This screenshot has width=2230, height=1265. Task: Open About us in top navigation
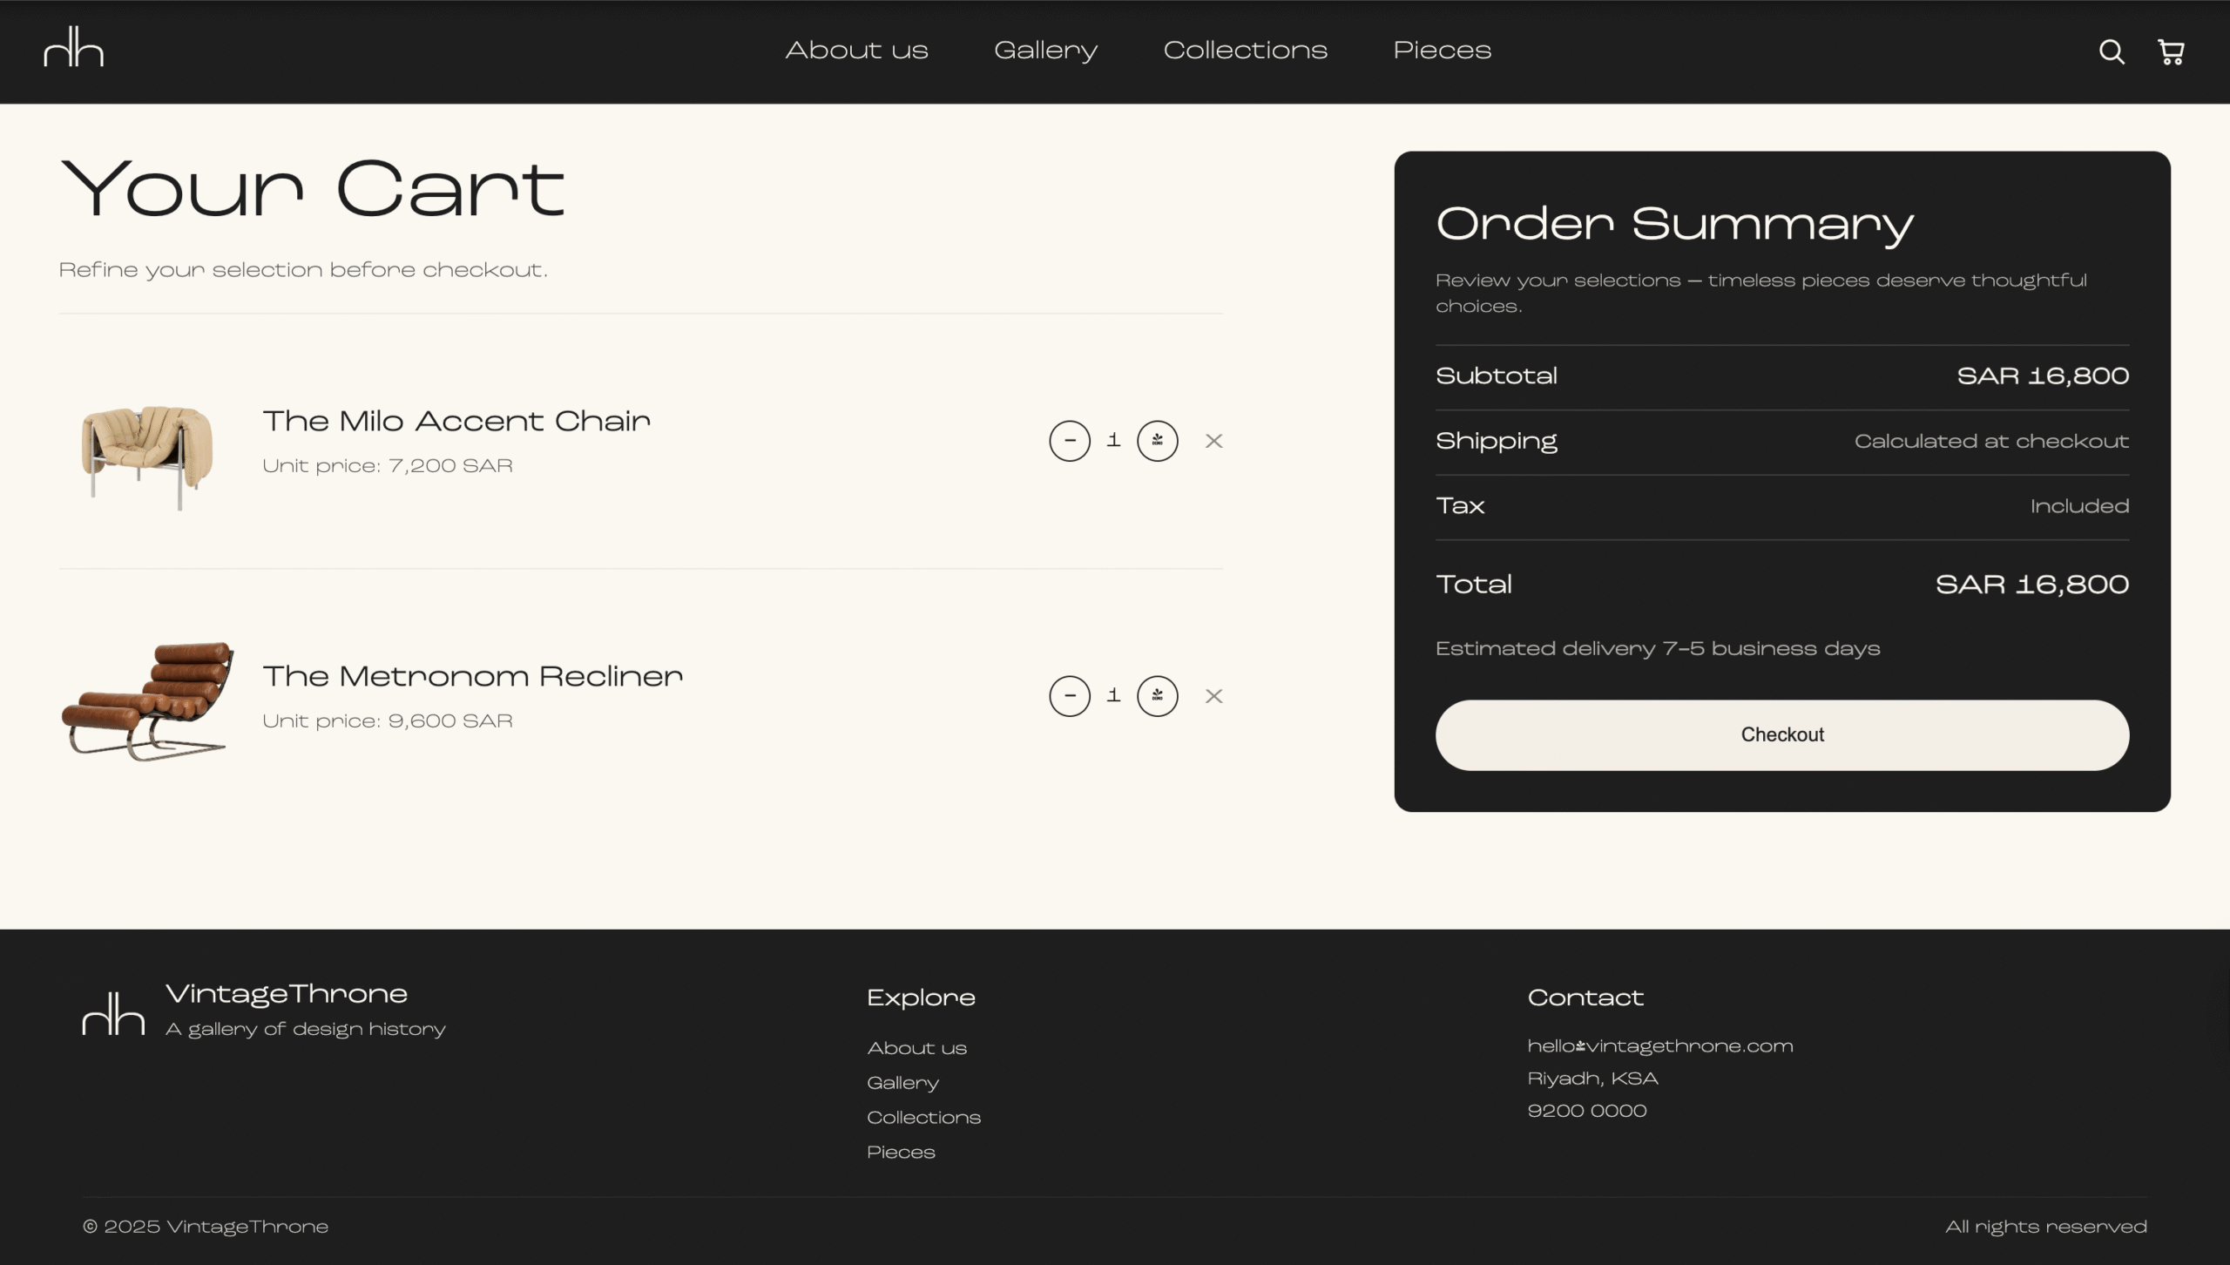(x=856, y=51)
